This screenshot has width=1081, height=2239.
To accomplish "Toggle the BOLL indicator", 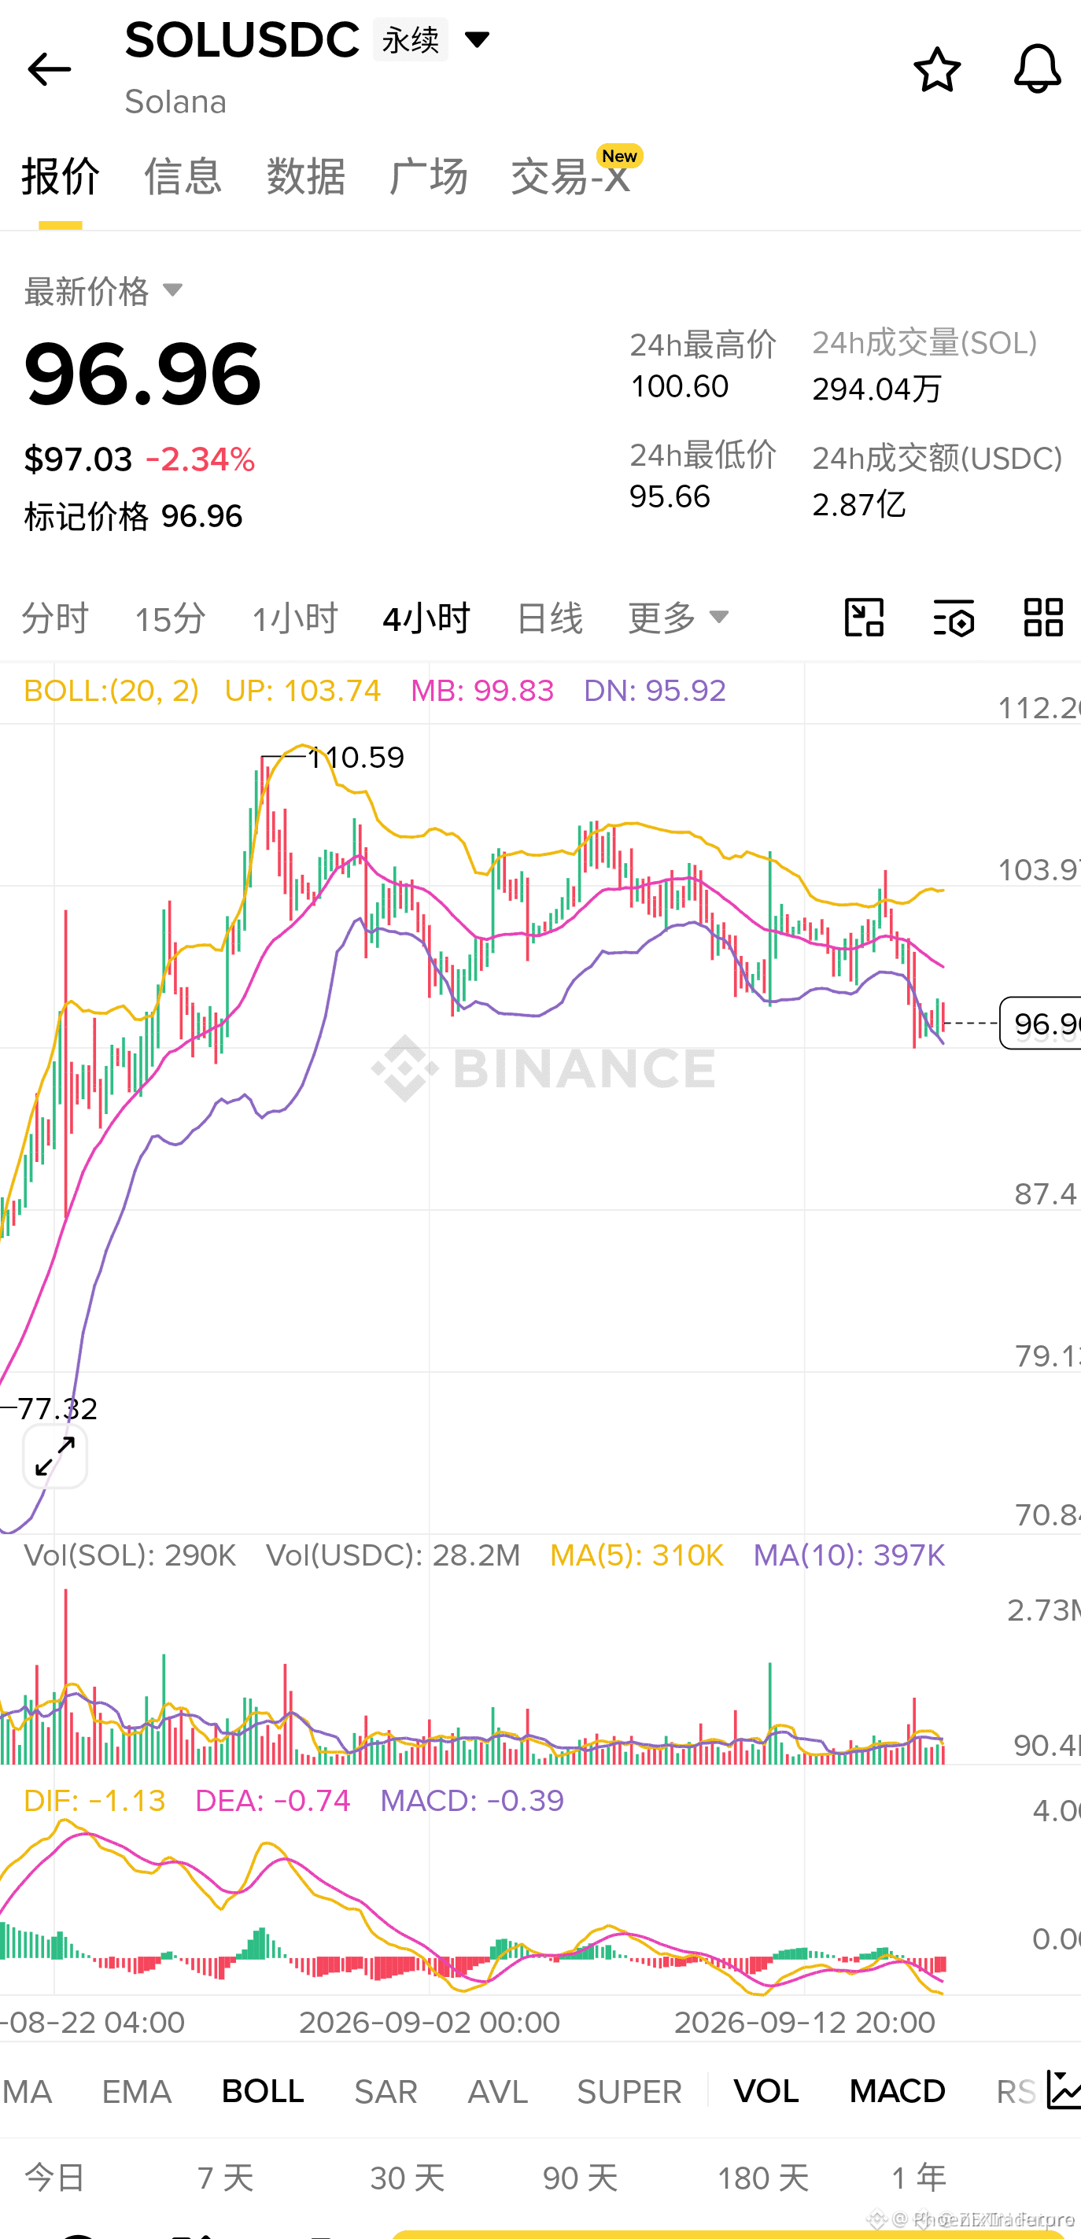I will (263, 2091).
